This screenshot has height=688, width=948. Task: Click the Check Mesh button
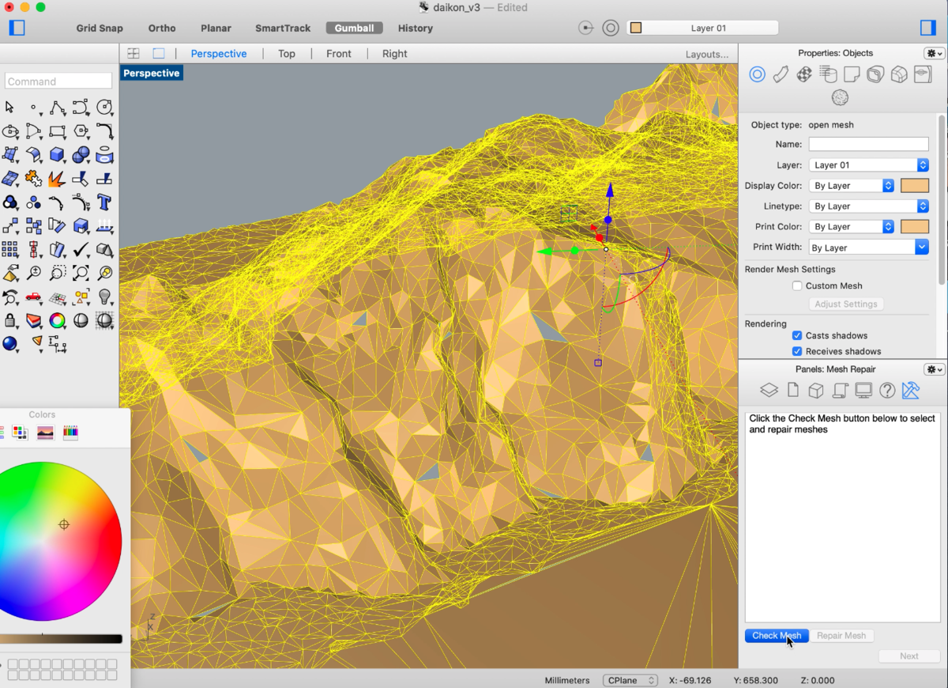(777, 636)
